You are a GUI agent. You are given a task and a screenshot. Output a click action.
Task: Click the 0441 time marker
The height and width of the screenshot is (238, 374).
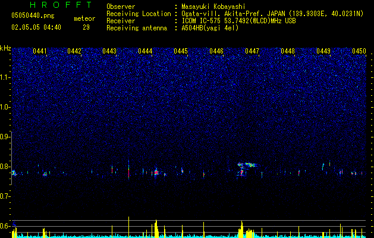pyautogui.click(x=40, y=51)
